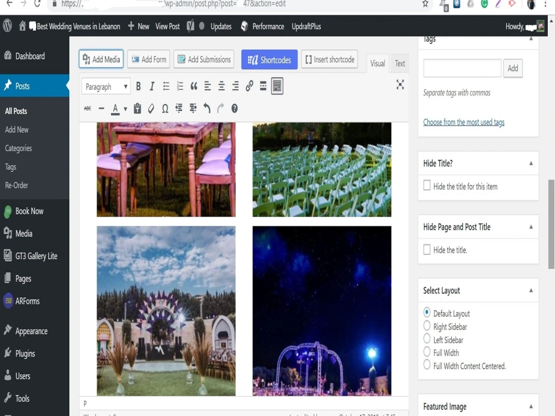Open text color picker dropdown arrow

[125, 109]
